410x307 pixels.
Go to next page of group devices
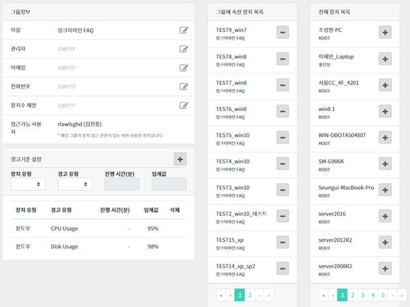point(259,295)
